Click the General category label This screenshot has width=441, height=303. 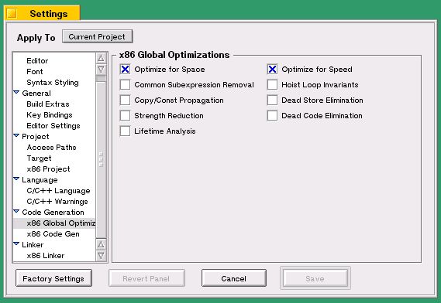click(36, 94)
